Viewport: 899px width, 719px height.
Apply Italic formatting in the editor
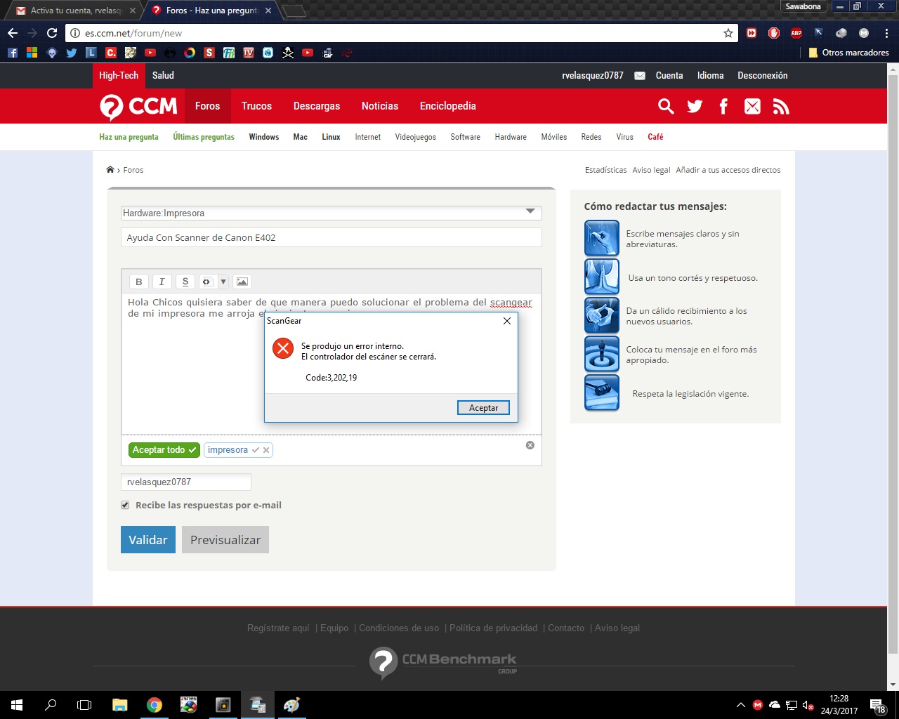[162, 282]
